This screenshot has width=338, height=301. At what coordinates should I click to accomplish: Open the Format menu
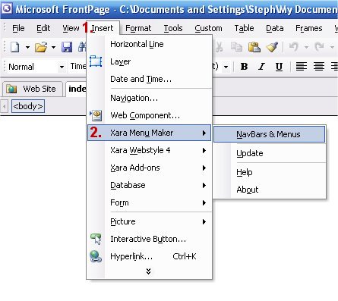[138, 28]
